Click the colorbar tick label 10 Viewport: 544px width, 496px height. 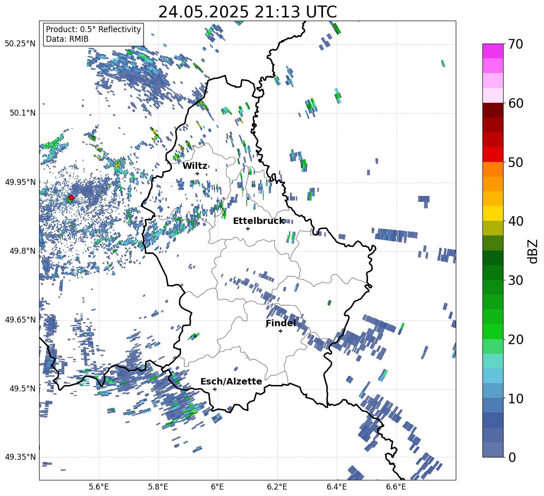(x=516, y=398)
